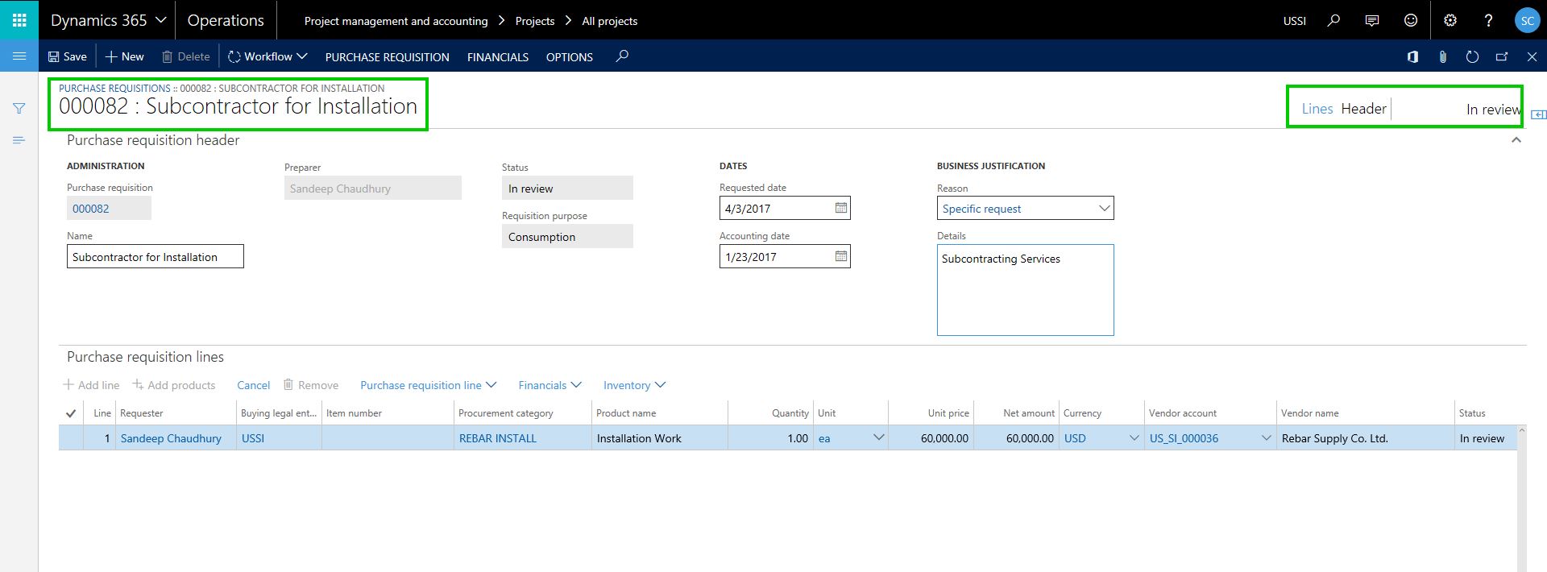Open the US_SI_000036 vendor account link
This screenshot has height=572, width=1547.
[1184, 438]
